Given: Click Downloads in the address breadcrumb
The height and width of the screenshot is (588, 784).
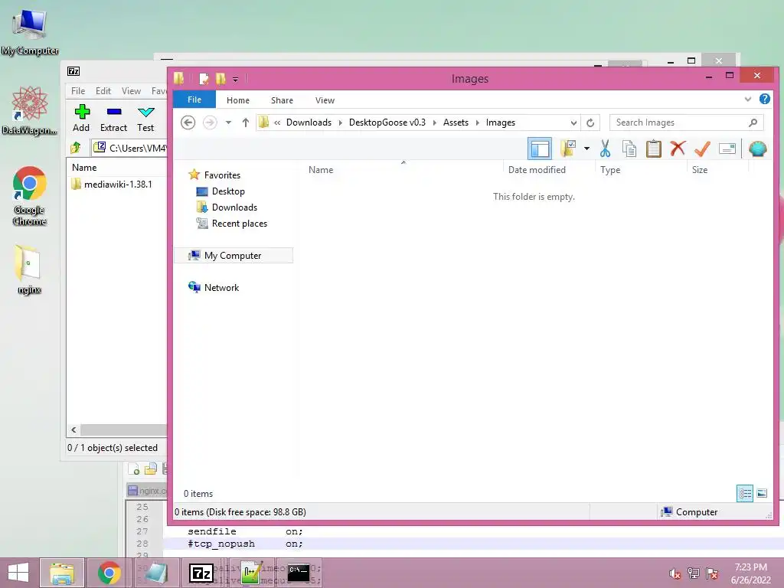Looking at the screenshot, I should tap(309, 122).
